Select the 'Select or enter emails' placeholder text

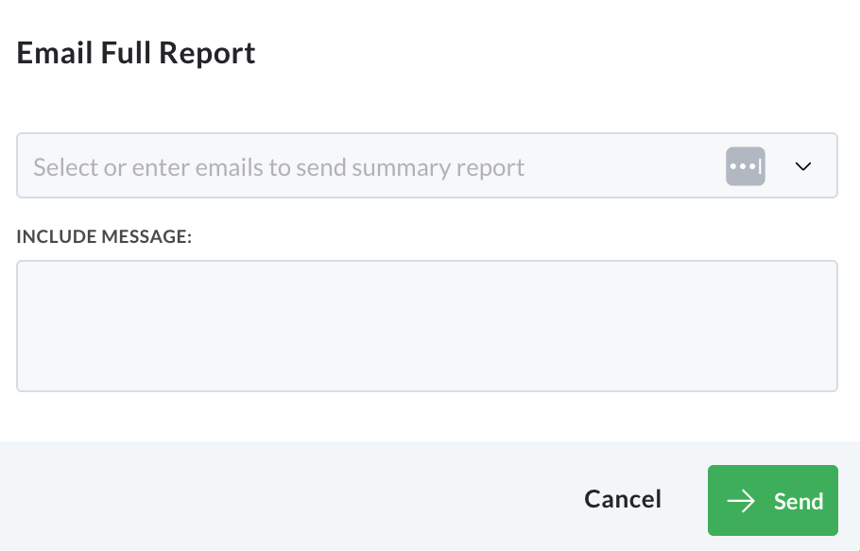[x=279, y=167]
